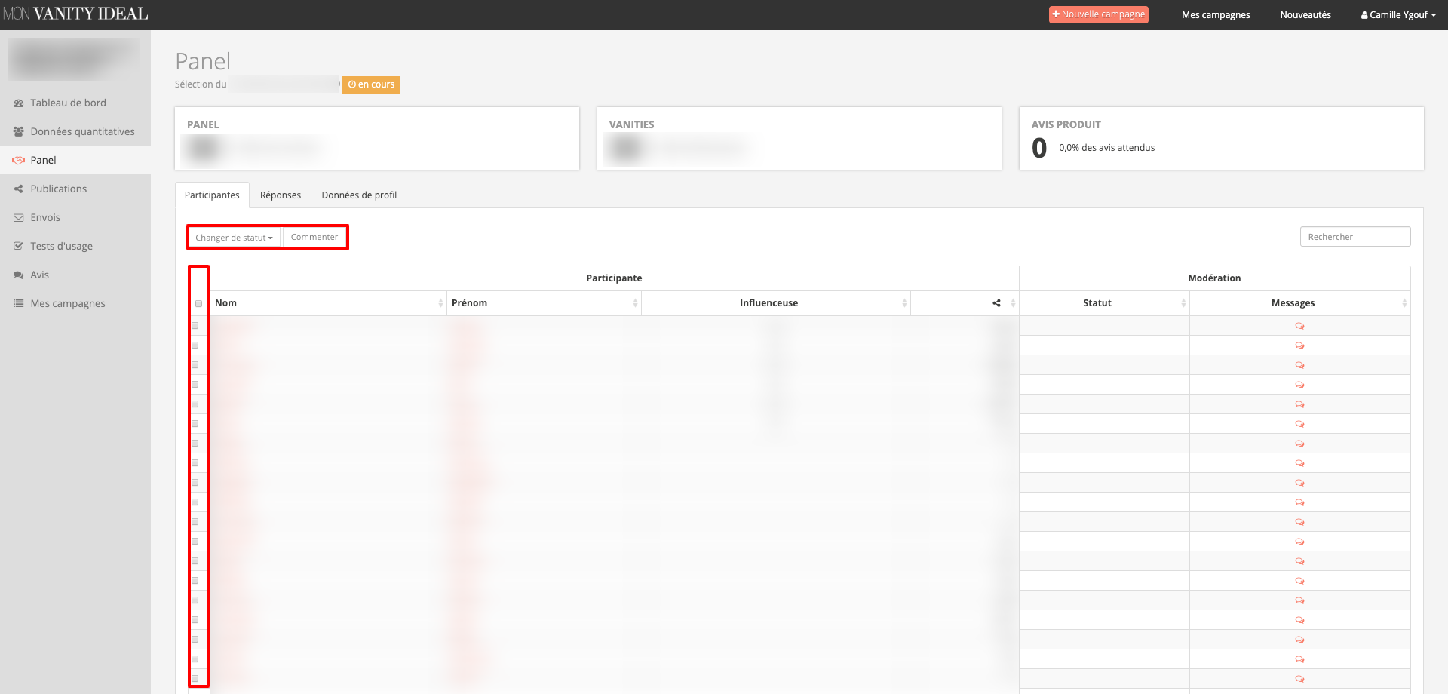
Task: Click the Publications share icon in sidebar
Action: (19, 189)
